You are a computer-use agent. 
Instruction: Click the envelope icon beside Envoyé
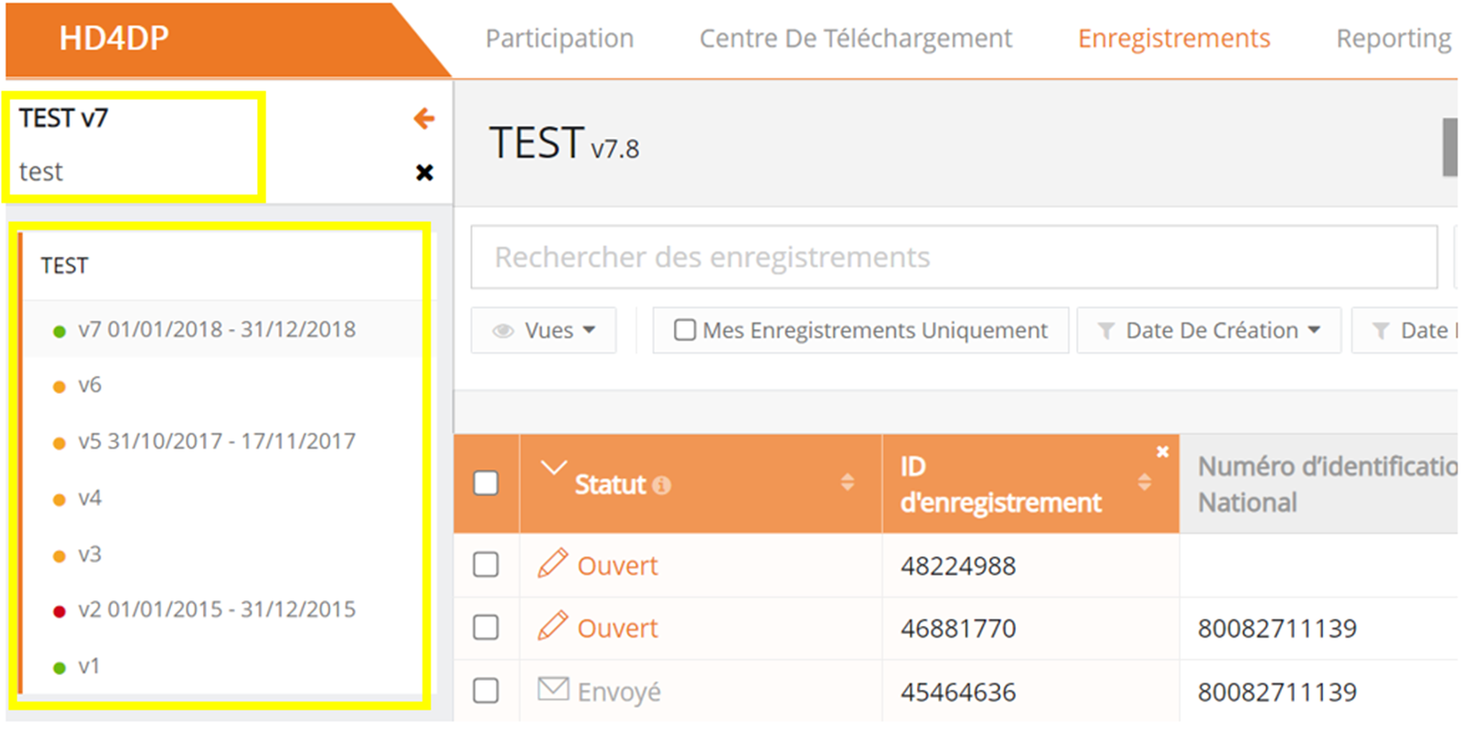click(x=553, y=689)
